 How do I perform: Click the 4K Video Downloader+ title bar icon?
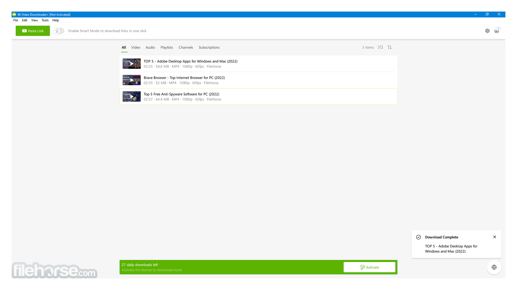[14, 14]
